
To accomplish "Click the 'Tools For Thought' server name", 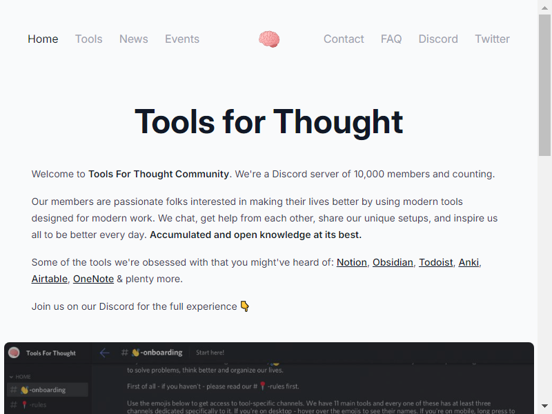I will tap(51, 353).
